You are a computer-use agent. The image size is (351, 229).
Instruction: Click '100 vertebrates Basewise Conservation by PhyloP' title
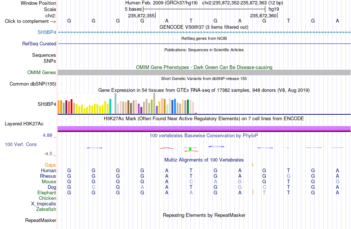204,135
